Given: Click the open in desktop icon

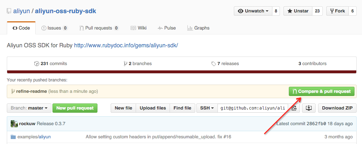Looking at the screenshot, I should 309,108.
